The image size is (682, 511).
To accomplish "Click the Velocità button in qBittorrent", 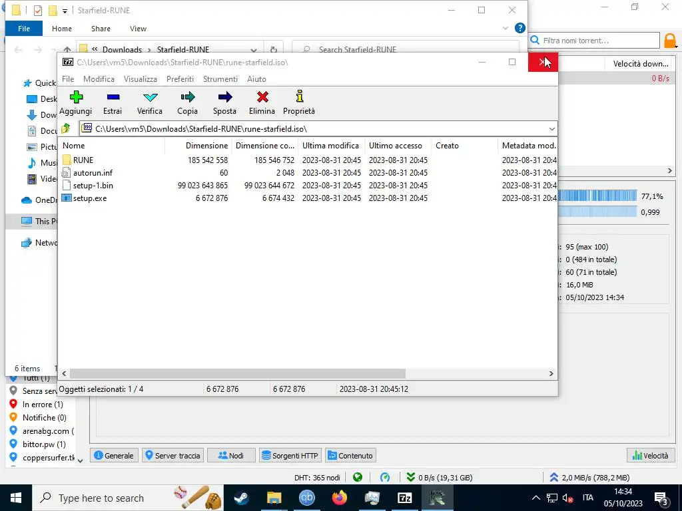I will point(650,455).
